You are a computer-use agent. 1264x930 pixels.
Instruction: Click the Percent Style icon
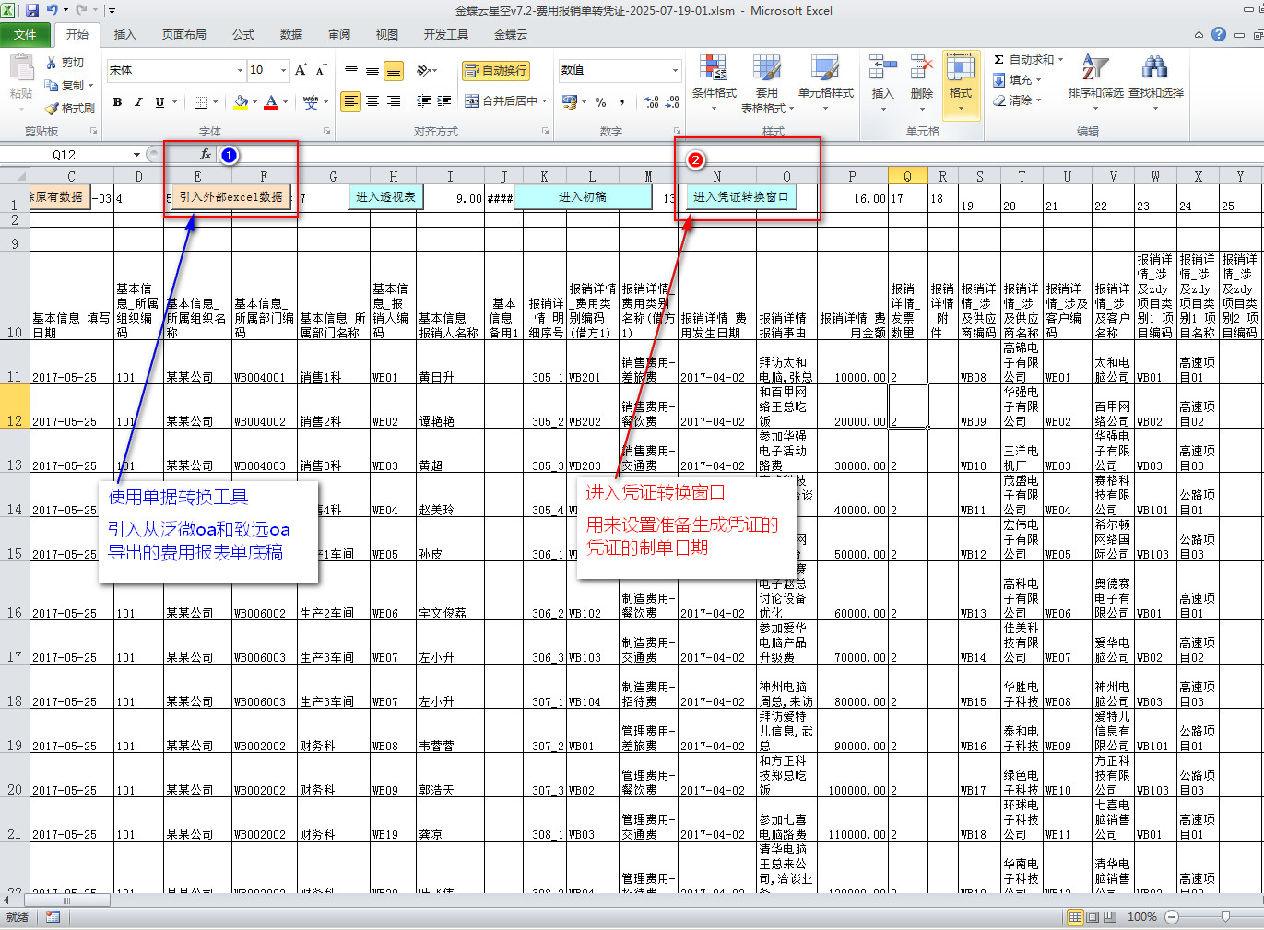600,102
